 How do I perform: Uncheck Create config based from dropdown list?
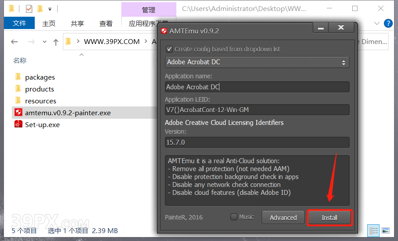coord(169,49)
